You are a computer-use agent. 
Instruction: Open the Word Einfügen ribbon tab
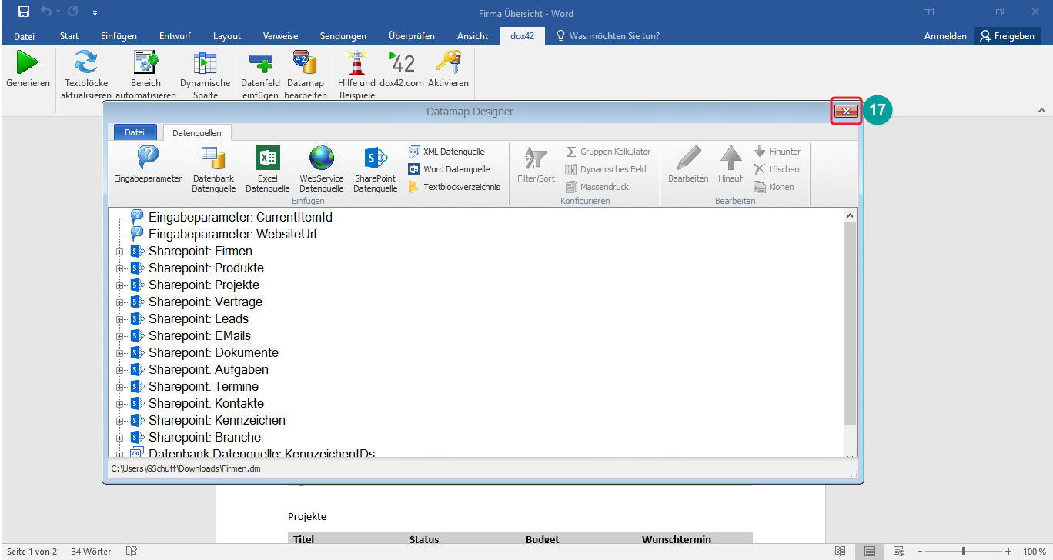[x=119, y=36]
